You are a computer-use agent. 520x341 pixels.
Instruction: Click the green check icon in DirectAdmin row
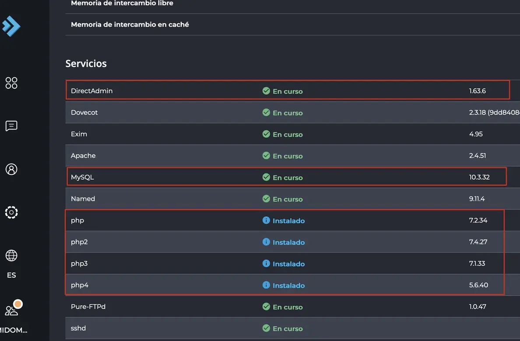[266, 91]
